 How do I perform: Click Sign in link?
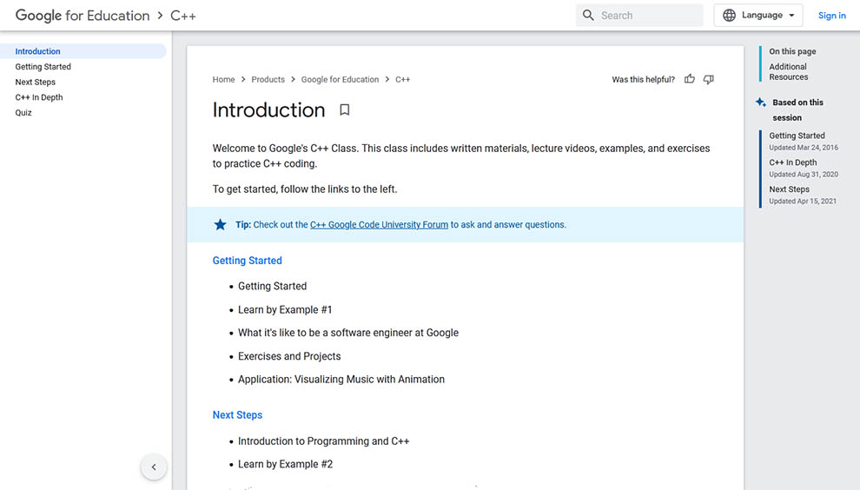point(831,16)
